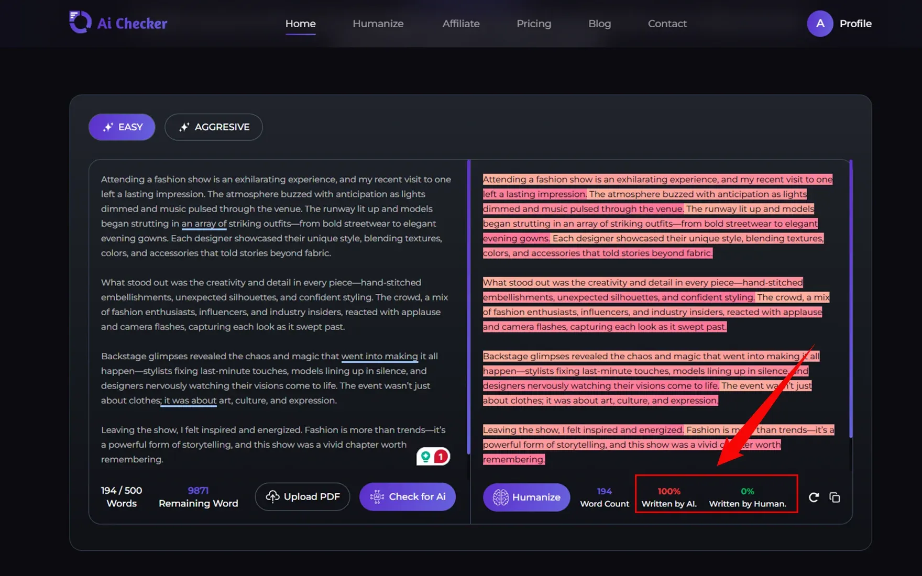
Task: Open the Profile link
Action: (855, 24)
